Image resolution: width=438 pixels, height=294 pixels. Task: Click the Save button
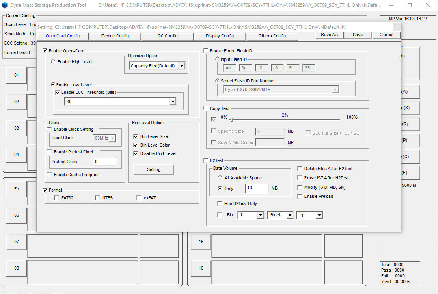point(358,35)
